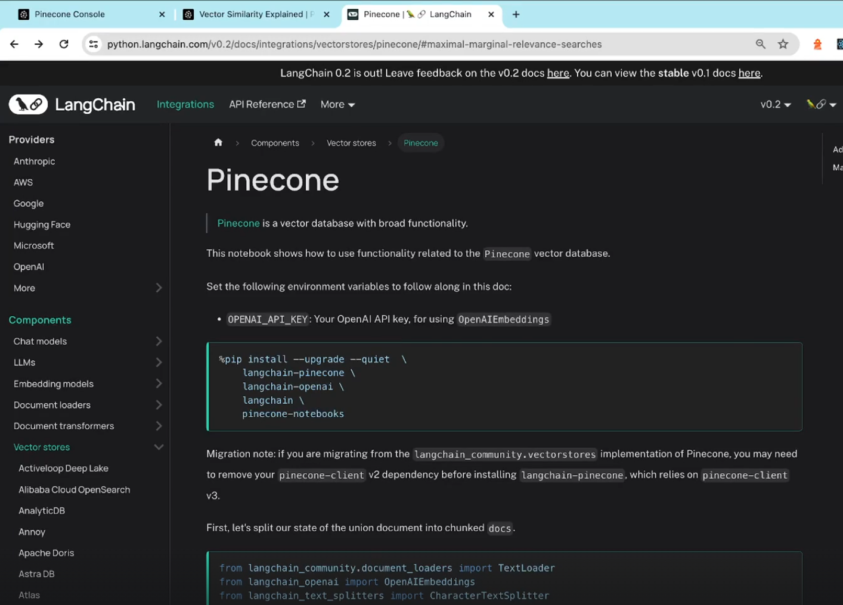This screenshot has height=605, width=843.
Task: Follow the v0.2 docs feedback 'here' link
Action: (x=558, y=73)
